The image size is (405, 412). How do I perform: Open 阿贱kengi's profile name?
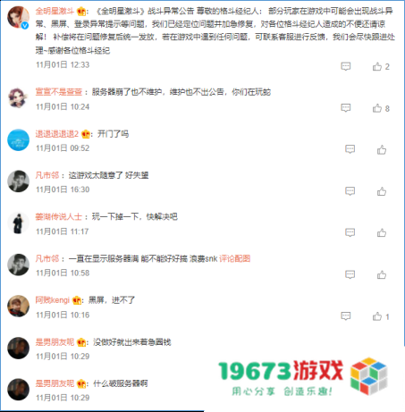(53, 300)
